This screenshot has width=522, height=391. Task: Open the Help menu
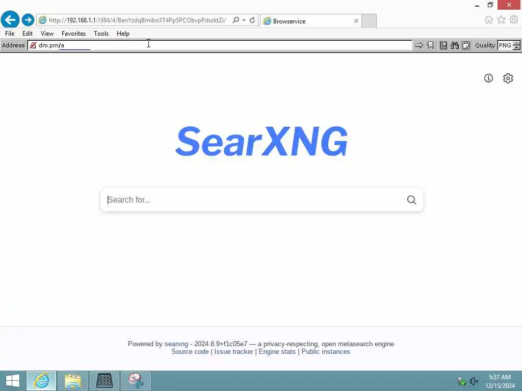point(123,33)
